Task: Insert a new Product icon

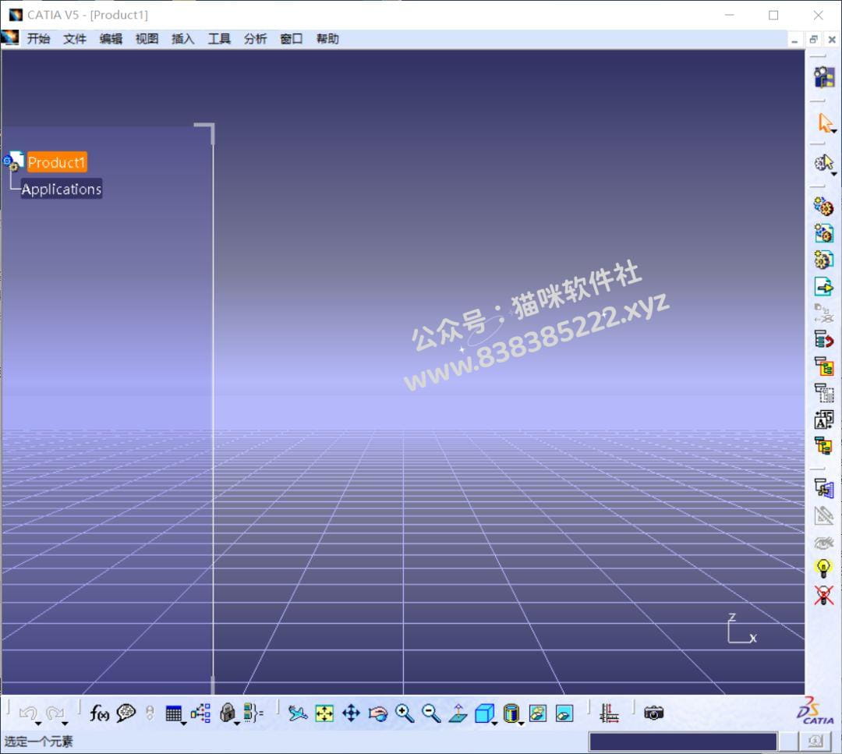Action: (824, 233)
